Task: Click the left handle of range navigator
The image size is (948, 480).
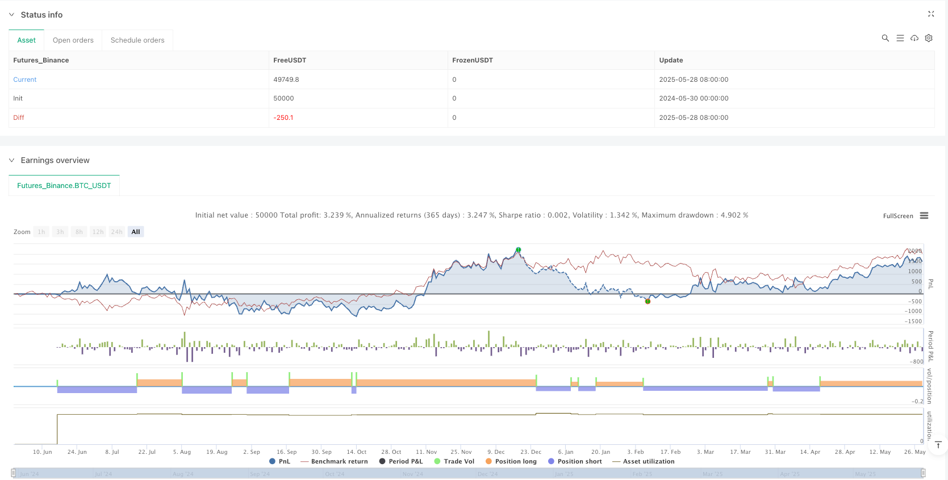Action: (14, 473)
